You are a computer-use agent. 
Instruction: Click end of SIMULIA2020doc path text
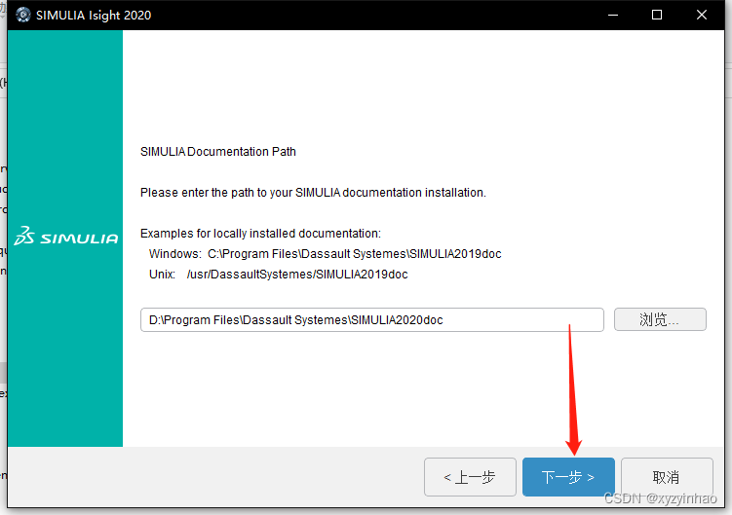[x=443, y=319]
